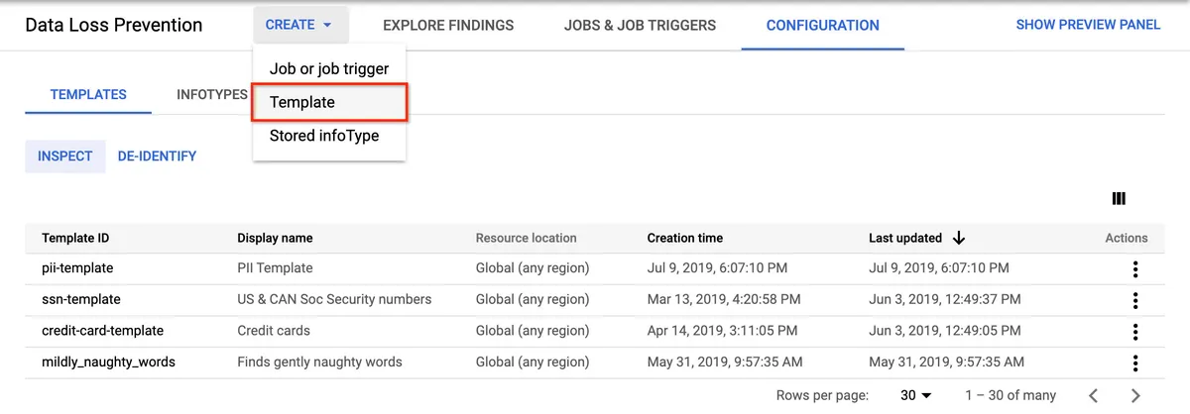
Task: Expand the CREATE dropdown button
Action: 299,25
